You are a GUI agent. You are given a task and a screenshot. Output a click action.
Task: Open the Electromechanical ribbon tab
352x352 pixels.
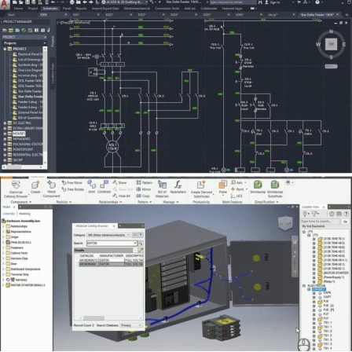(137, 9)
